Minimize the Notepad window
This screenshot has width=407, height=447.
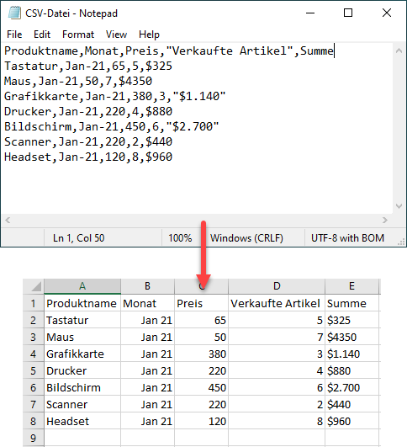[310, 13]
